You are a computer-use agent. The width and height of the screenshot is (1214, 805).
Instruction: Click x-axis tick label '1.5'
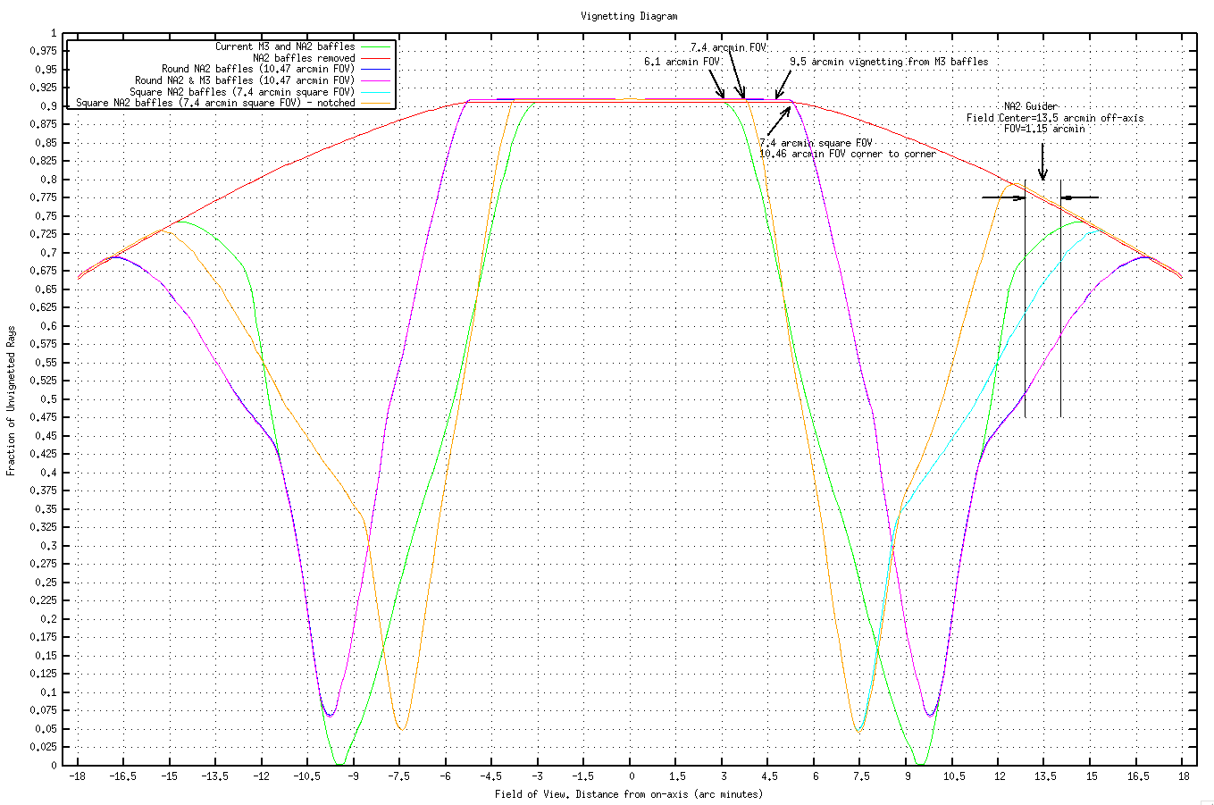676,777
